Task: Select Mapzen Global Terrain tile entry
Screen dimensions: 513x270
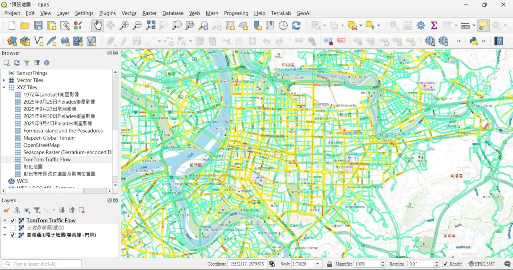Action: (x=49, y=138)
